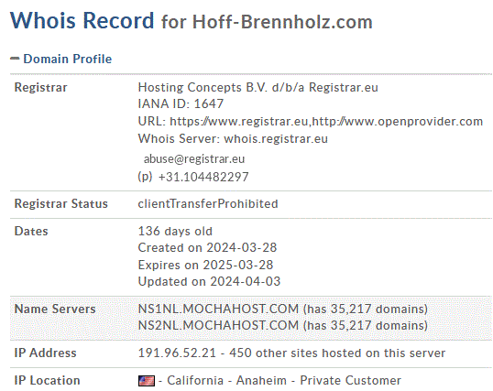Click the 191.96.52.21 IP address

[x=177, y=353]
